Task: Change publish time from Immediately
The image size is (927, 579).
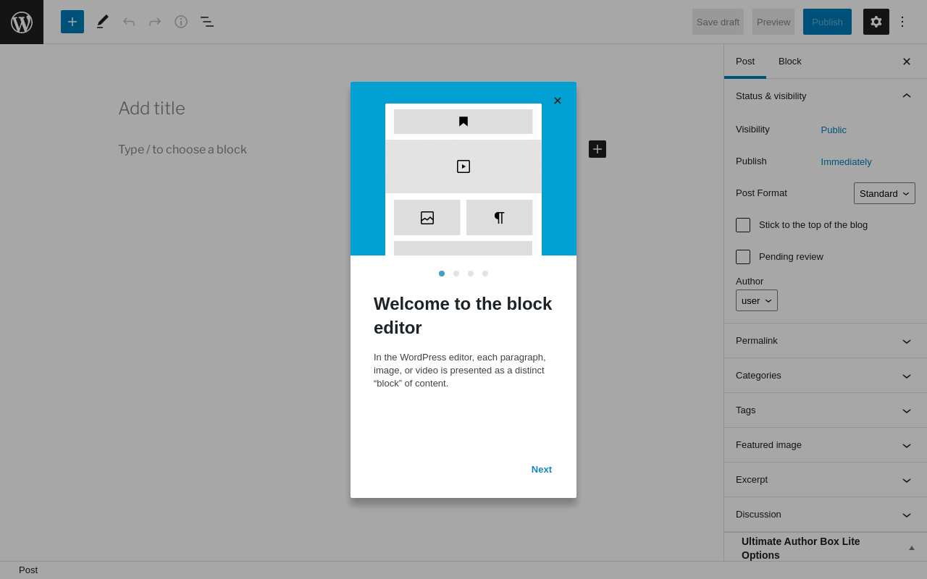Action: point(846,162)
